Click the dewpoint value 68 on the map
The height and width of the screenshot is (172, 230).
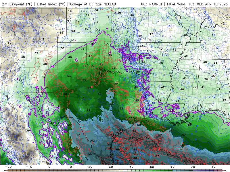135,158
